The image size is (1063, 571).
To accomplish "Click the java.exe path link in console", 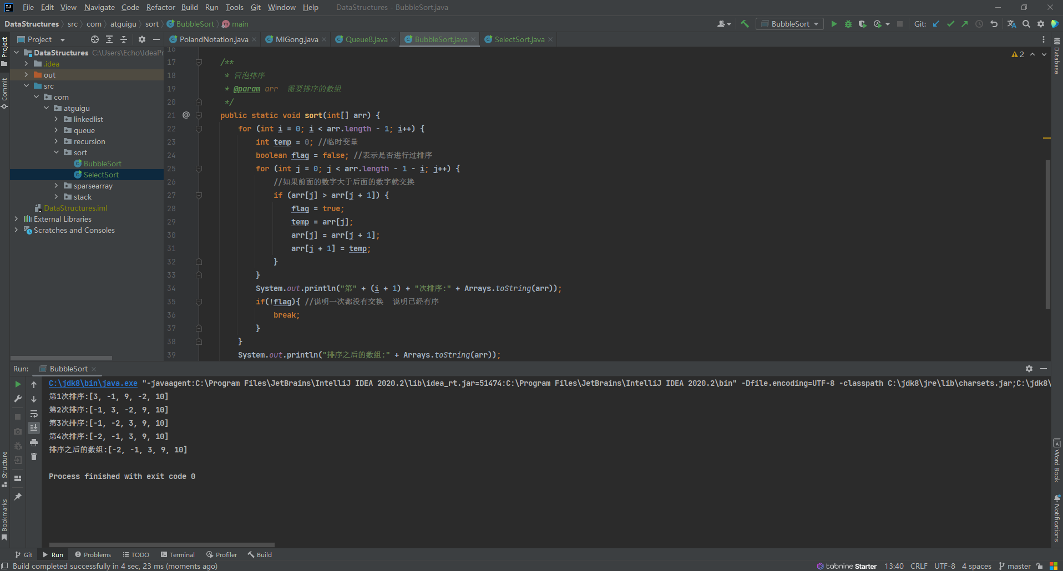I will click(x=93, y=383).
